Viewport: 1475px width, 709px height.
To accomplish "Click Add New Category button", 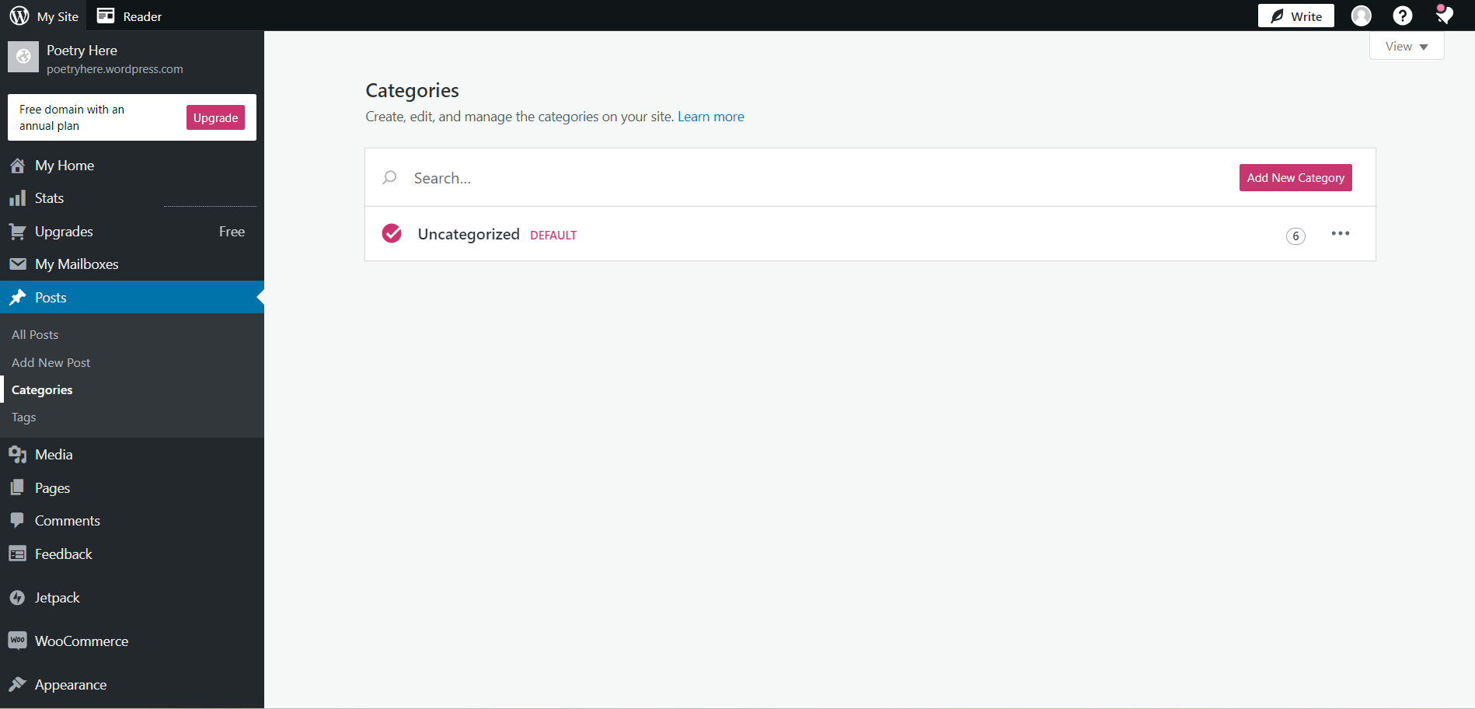I will coord(1295,177).
